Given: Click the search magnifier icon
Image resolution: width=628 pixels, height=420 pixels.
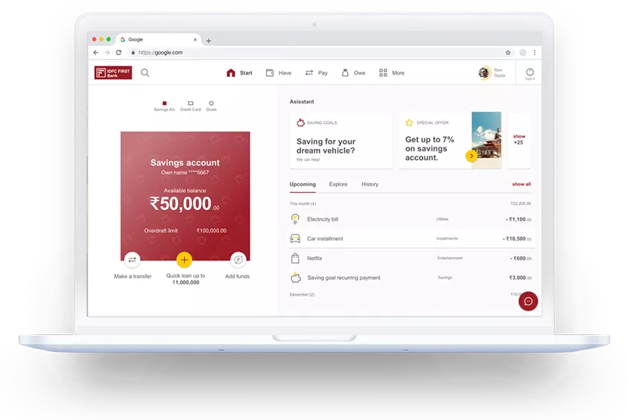Looking at the screenshot, I should click(145, 72).
